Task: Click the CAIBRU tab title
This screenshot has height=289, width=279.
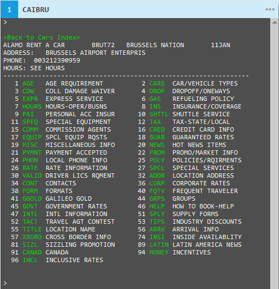Action: [36, 9]
